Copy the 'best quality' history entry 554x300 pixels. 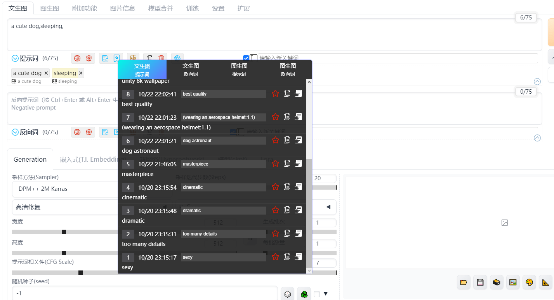287,94
